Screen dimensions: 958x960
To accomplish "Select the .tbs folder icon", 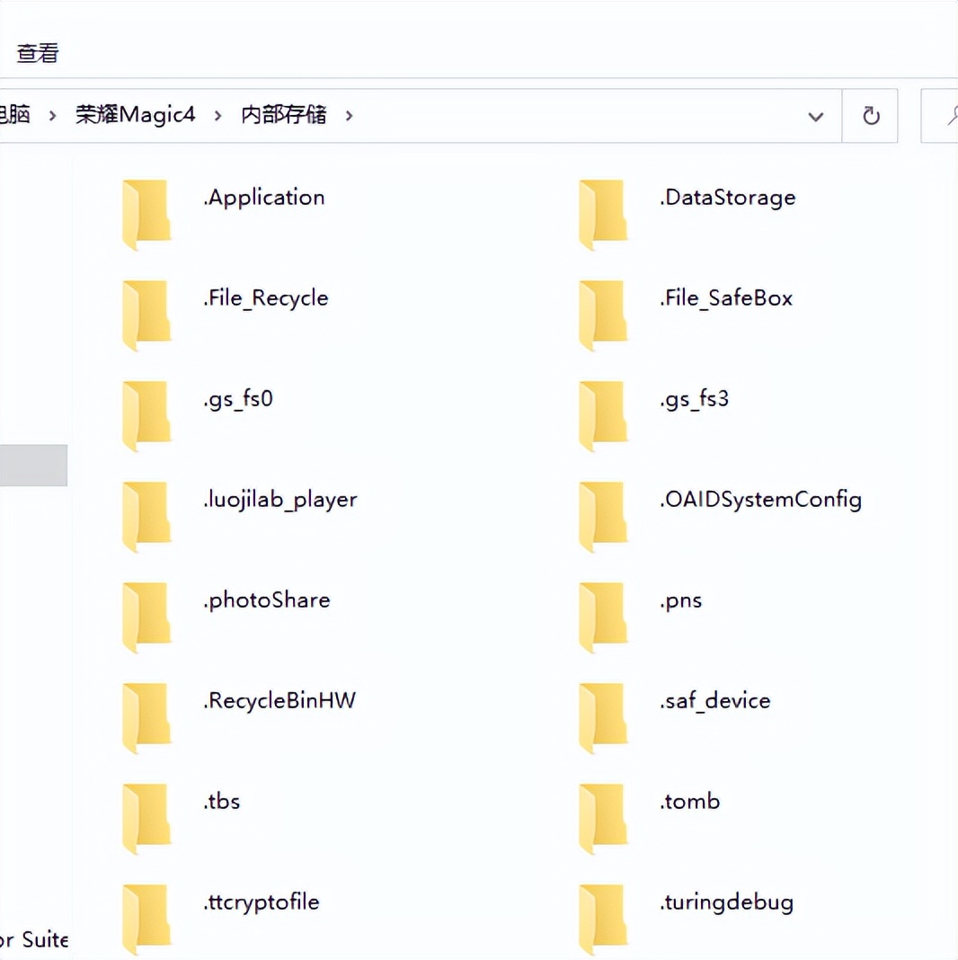I will pyautogui.click(x=146, y=819).
